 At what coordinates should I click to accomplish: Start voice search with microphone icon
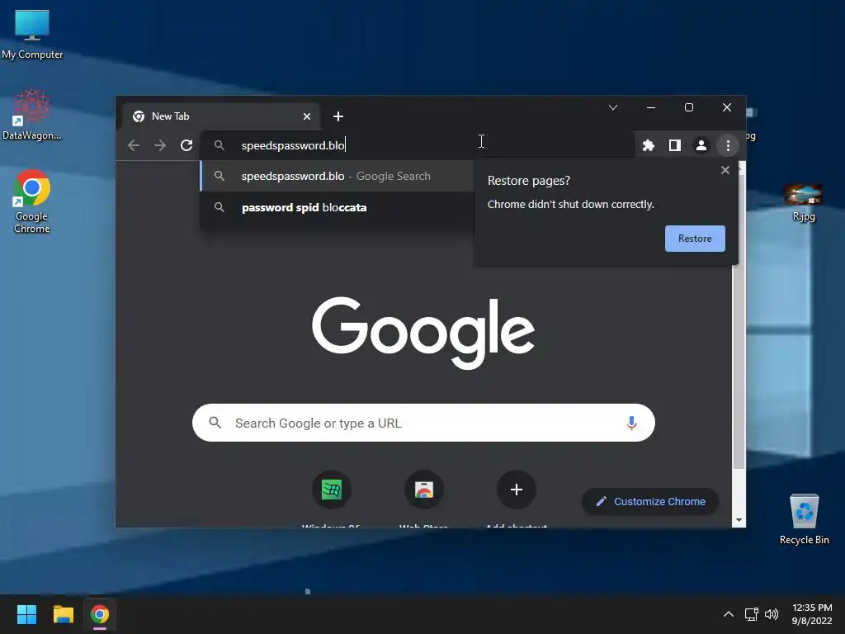631,423
